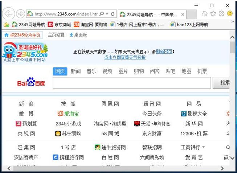Click vertical scrollbar up arrow
The height and width of the screenshot is (173, 237).
tap(232, 37)
